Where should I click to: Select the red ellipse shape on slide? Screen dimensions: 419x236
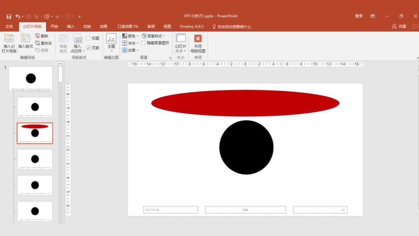[x=245, y=103]
